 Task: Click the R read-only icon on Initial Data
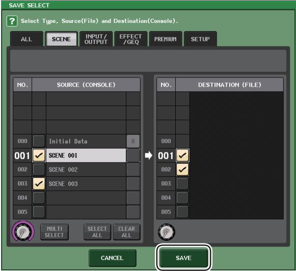click(133, 141)
